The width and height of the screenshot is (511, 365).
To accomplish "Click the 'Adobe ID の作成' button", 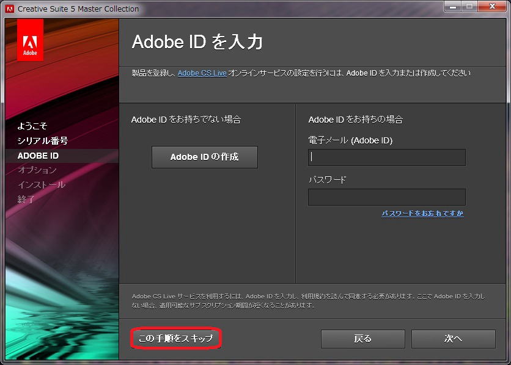I will (x=205, y=157).
